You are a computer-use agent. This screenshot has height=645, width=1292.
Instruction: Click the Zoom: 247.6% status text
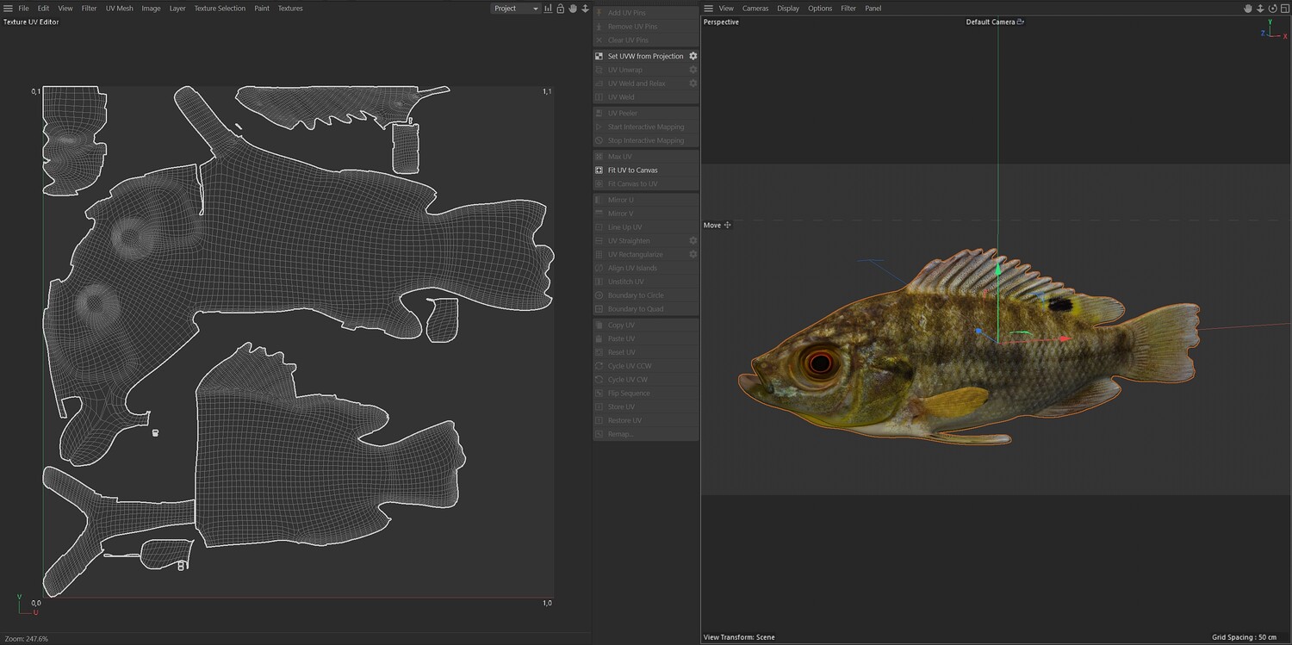click(27, 639)
